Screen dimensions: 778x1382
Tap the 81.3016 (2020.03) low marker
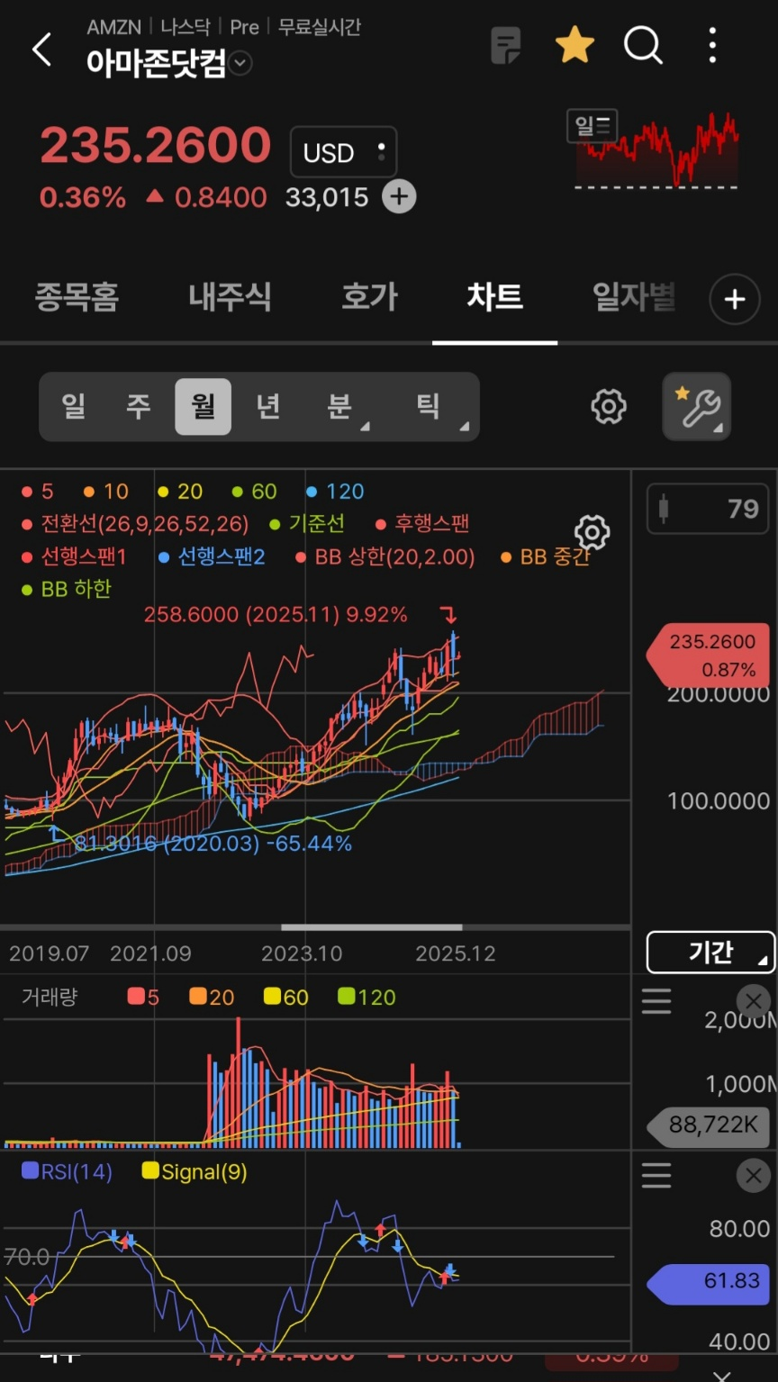213,844
